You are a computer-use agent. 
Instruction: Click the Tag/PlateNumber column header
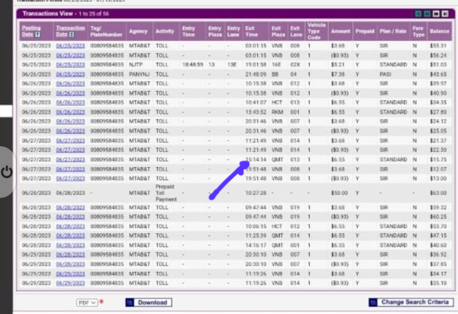click(106, 31)
